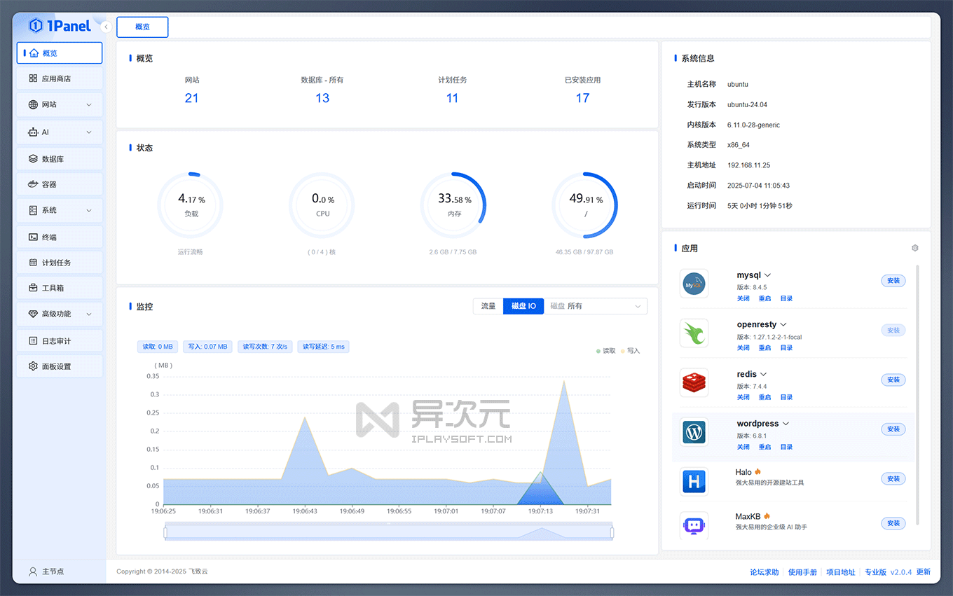Open 终端 in the sidebar

(60, 237)
